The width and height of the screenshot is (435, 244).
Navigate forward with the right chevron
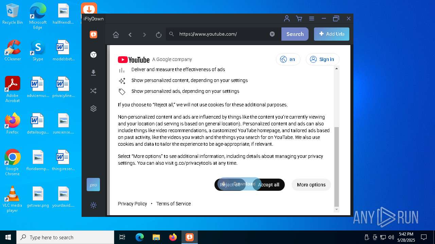pyautogui.click(x=144, y=35)
